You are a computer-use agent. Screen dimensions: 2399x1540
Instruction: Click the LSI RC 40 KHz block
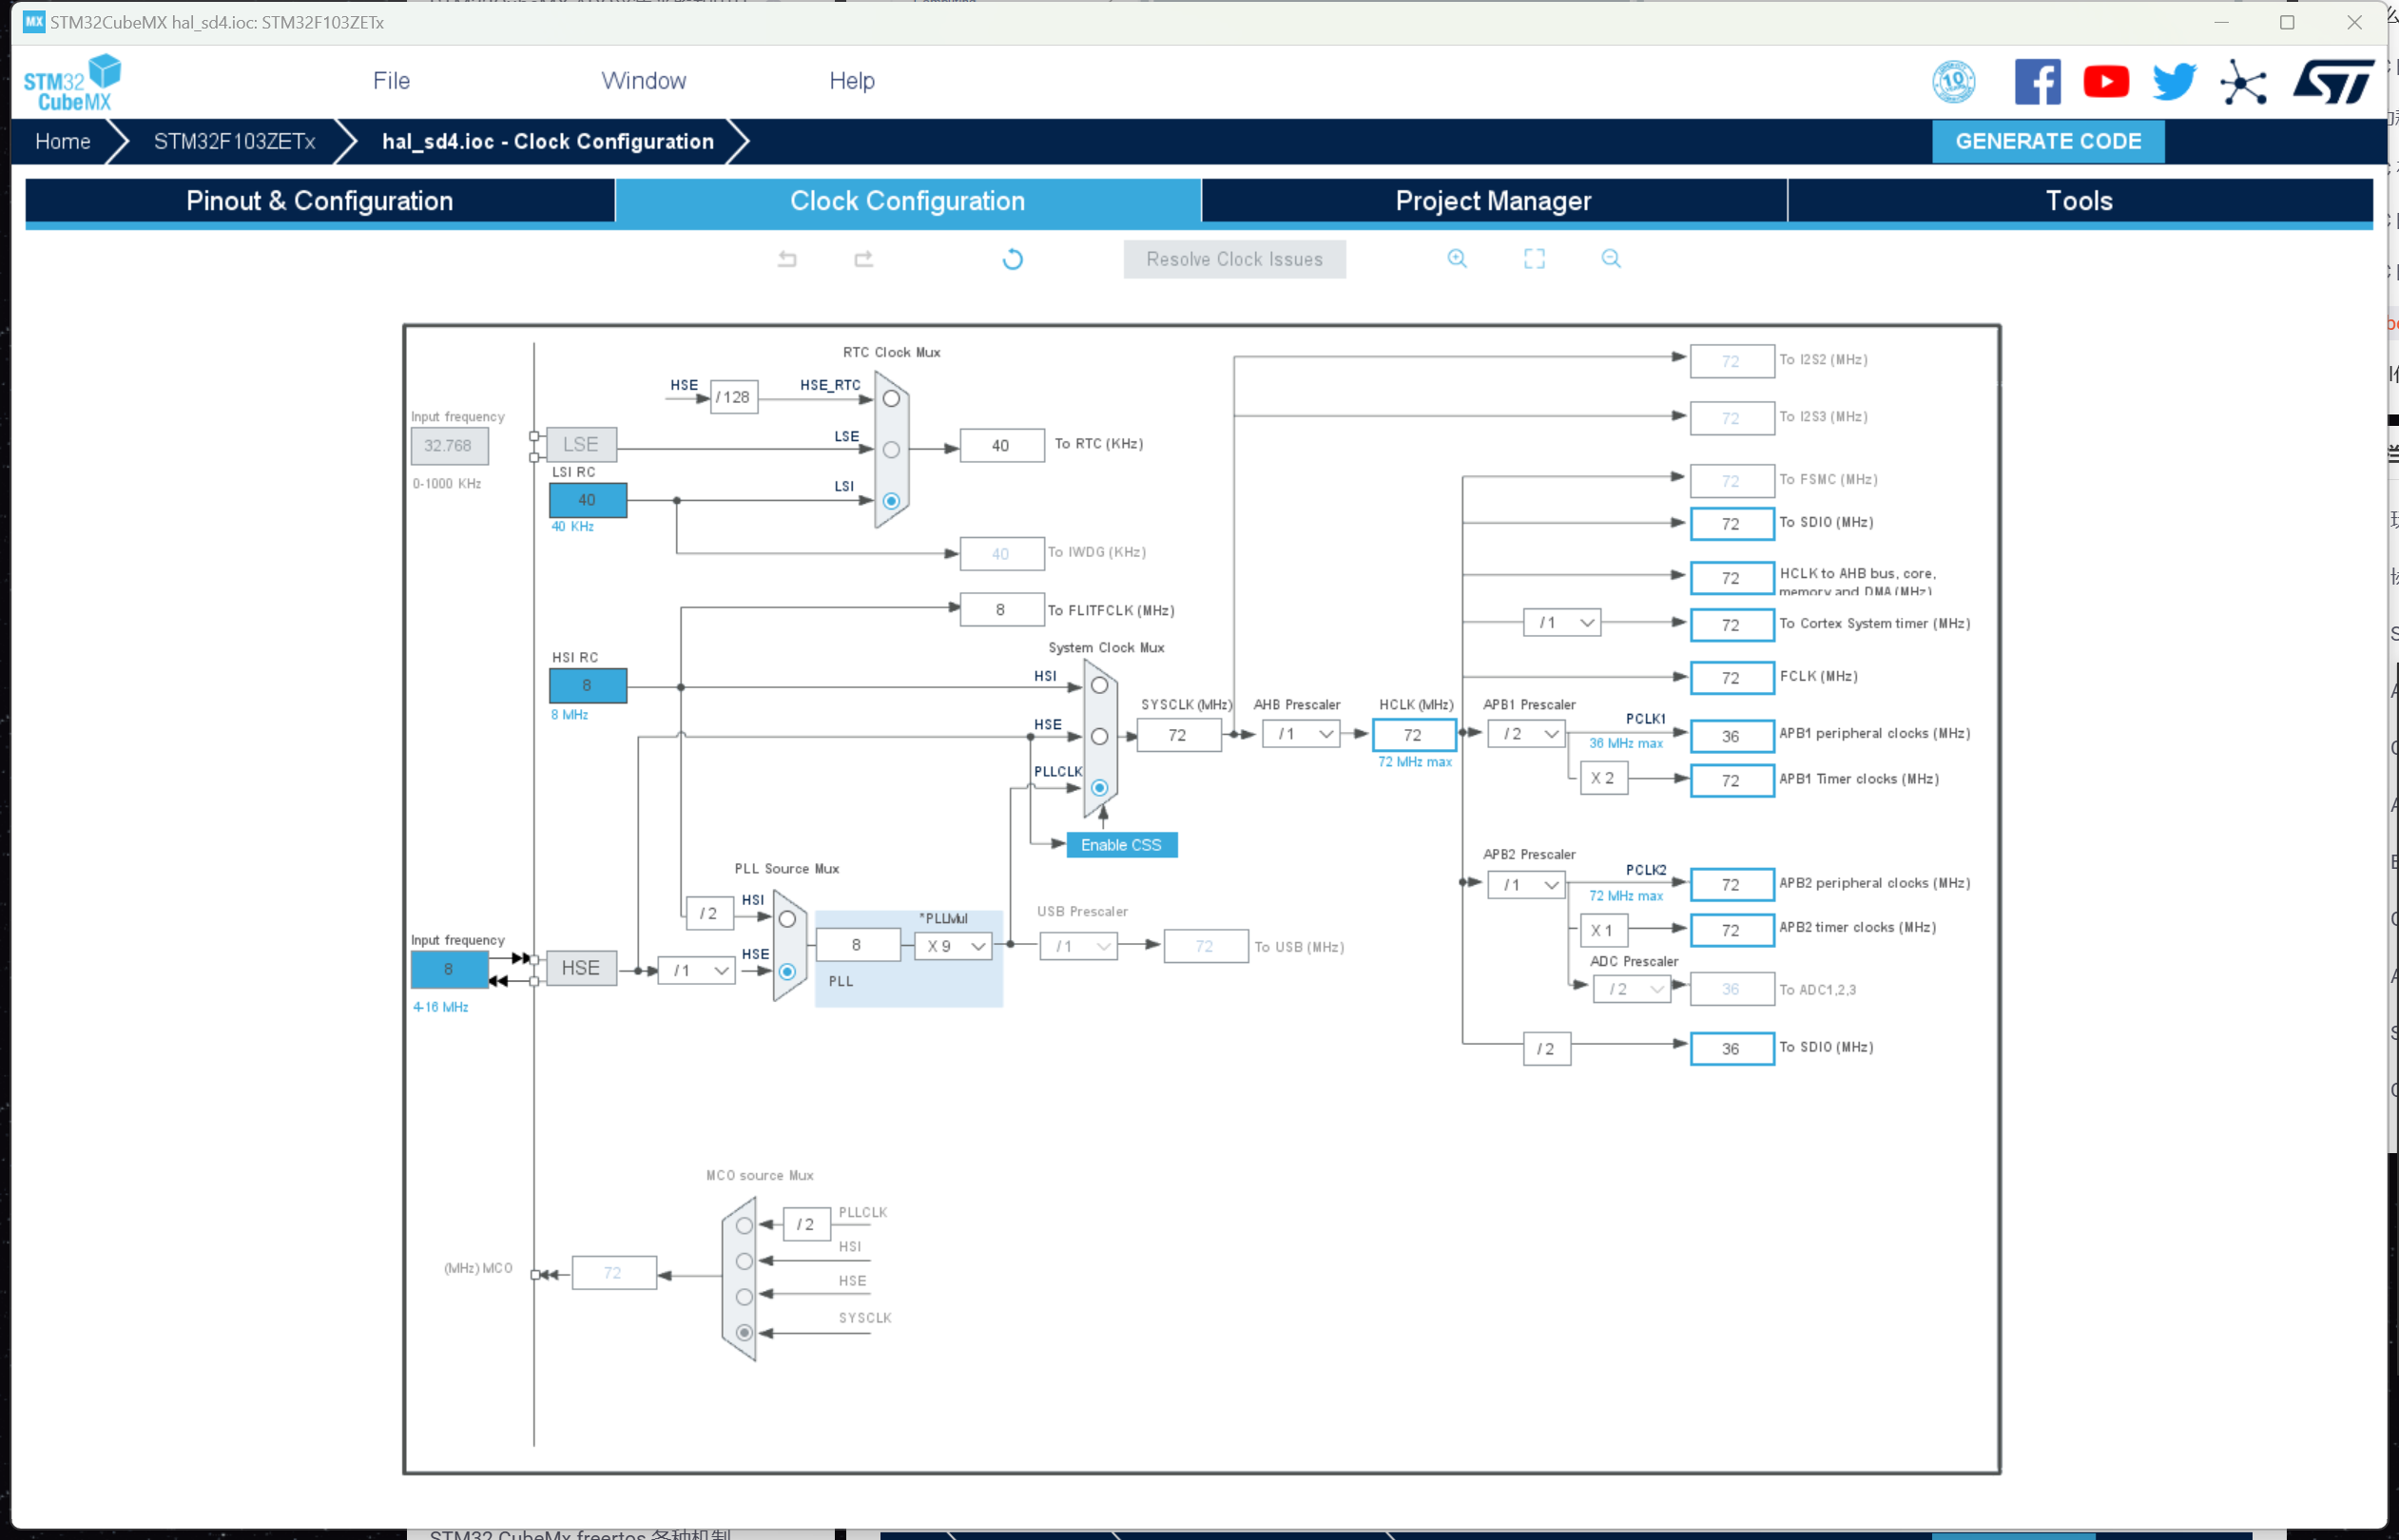[x=588, y=500]
